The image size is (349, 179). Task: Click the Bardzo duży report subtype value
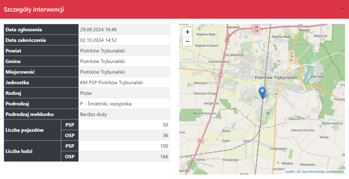tap(93, 114)
